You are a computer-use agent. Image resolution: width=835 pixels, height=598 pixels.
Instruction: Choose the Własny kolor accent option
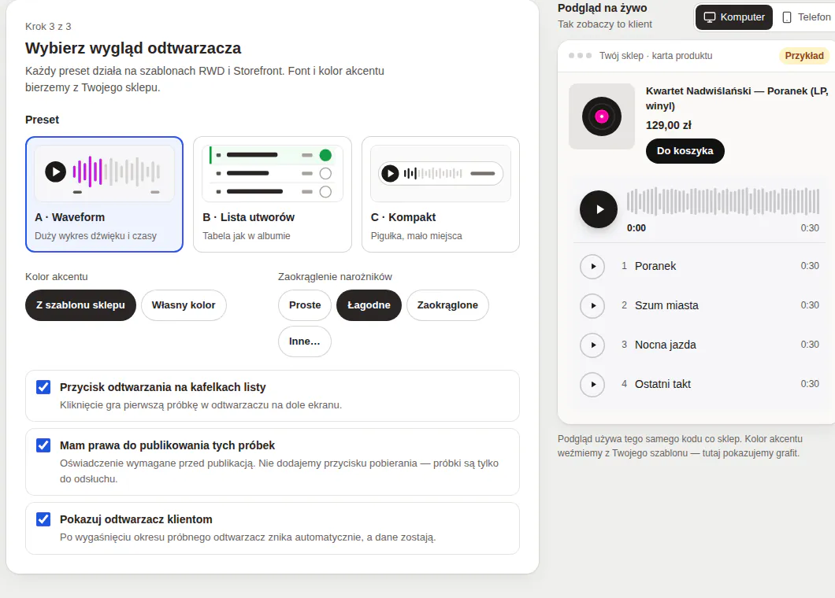tap(184, 305)
